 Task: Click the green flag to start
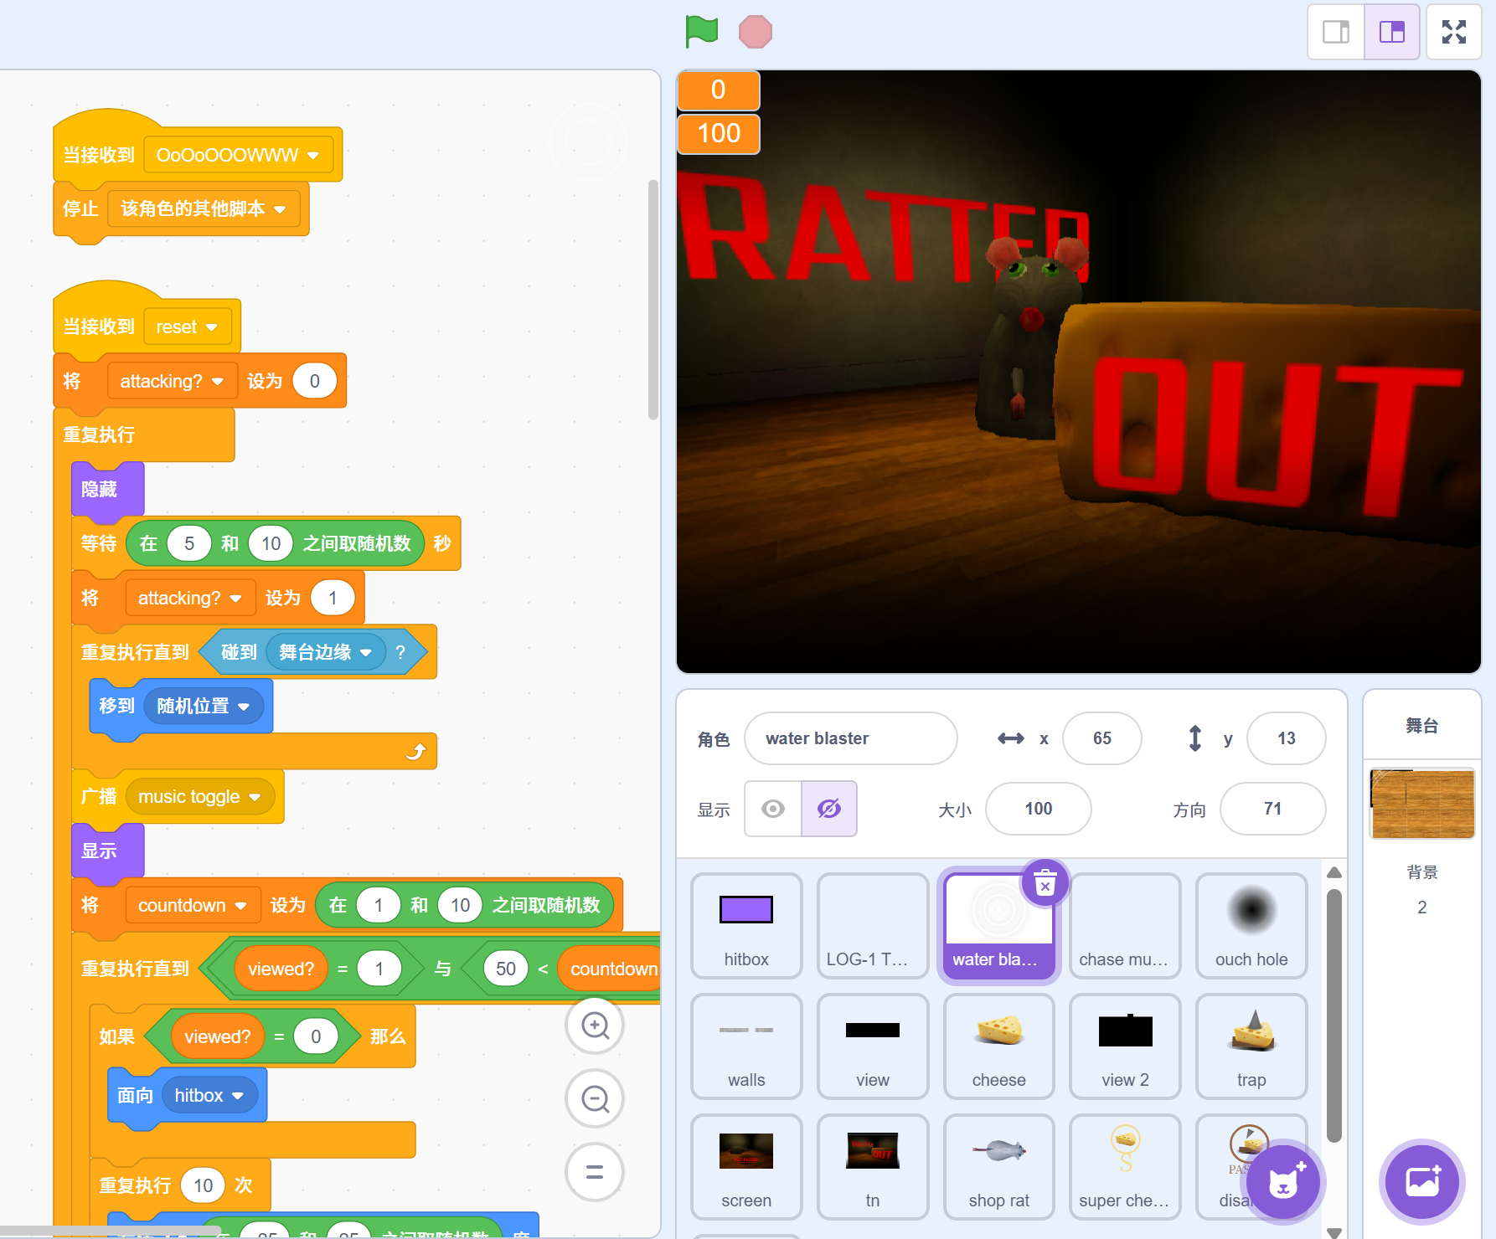[701, 32]
